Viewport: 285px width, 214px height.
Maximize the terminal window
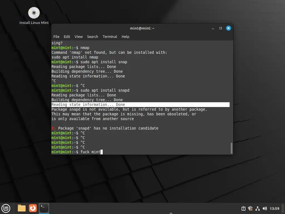tap(221, 28)
